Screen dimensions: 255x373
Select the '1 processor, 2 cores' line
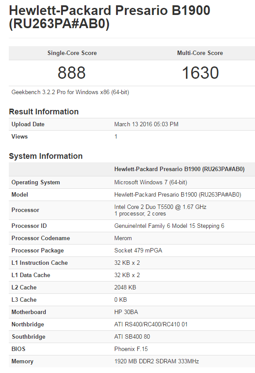pos(140,214)
